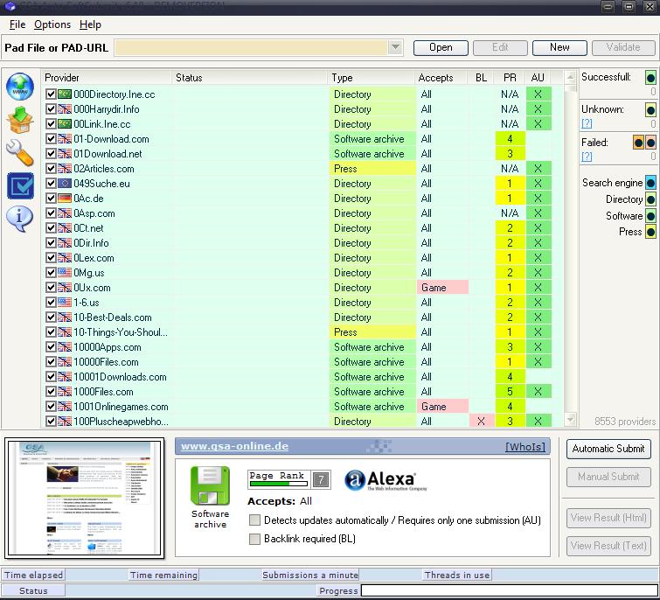The image size is (660, 600).
Task: Open the Help menu
Action: pos(90,24)
